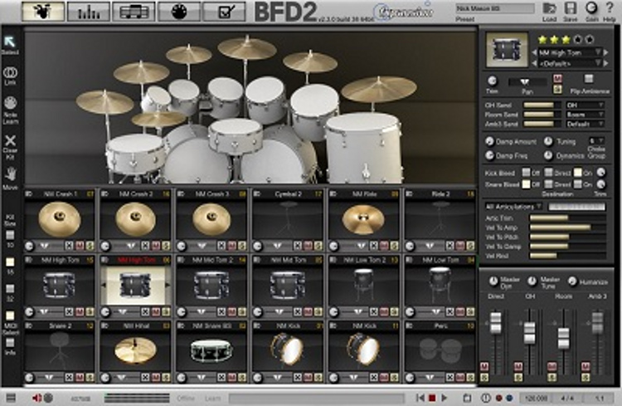Activate the Link tool
622x406 pixels.
(x=10, y=73)
